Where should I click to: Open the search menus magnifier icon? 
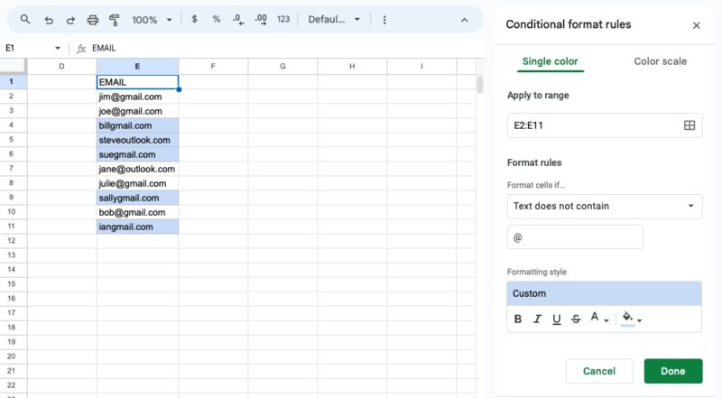tap(25, 19)
